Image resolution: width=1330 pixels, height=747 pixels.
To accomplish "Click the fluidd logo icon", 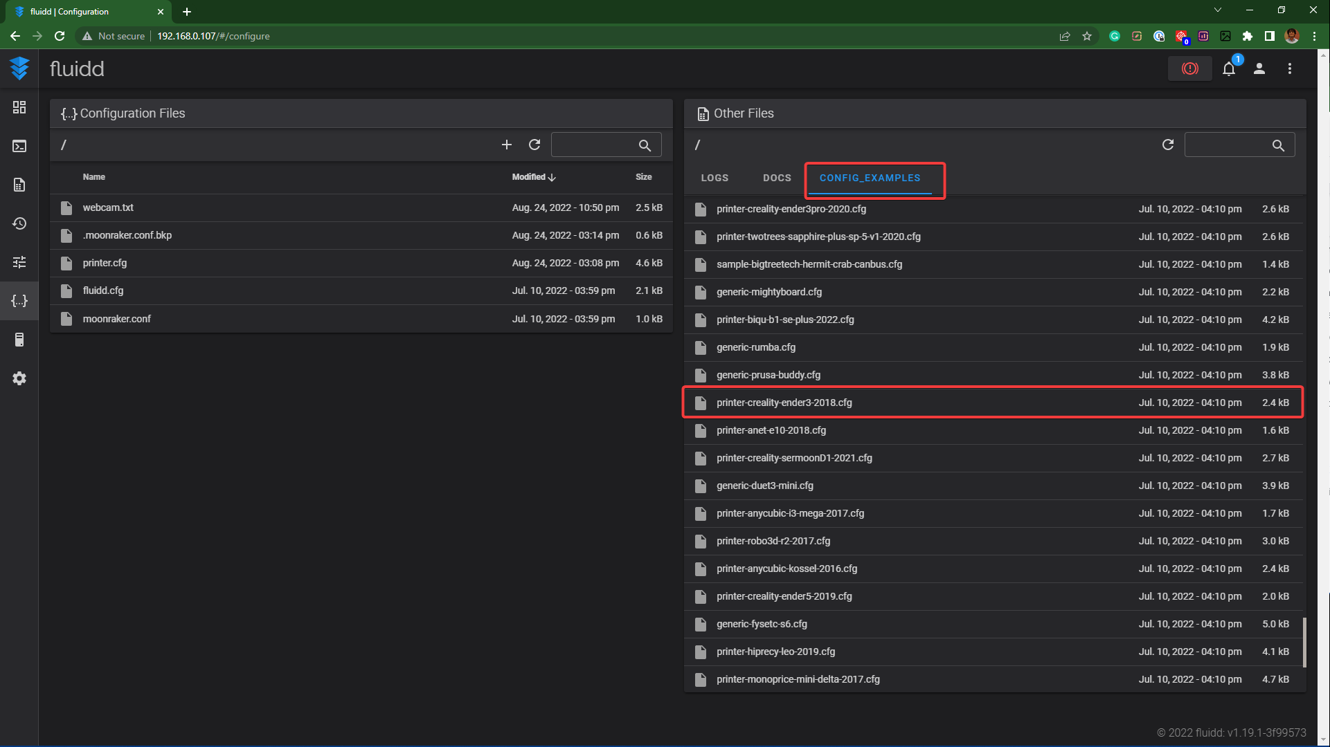I will click(x=19, y=68).
